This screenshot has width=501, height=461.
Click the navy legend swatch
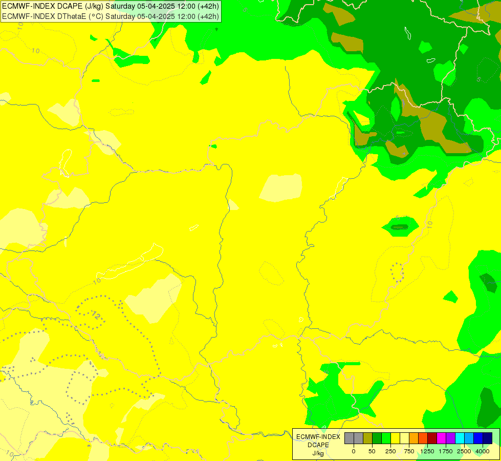488,438
